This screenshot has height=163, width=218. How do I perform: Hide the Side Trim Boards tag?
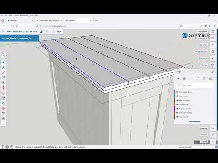[x=177, y=113]
